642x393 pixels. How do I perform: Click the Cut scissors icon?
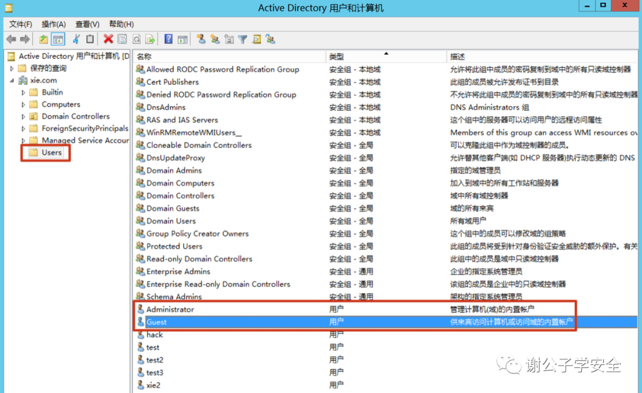(76, 39)
